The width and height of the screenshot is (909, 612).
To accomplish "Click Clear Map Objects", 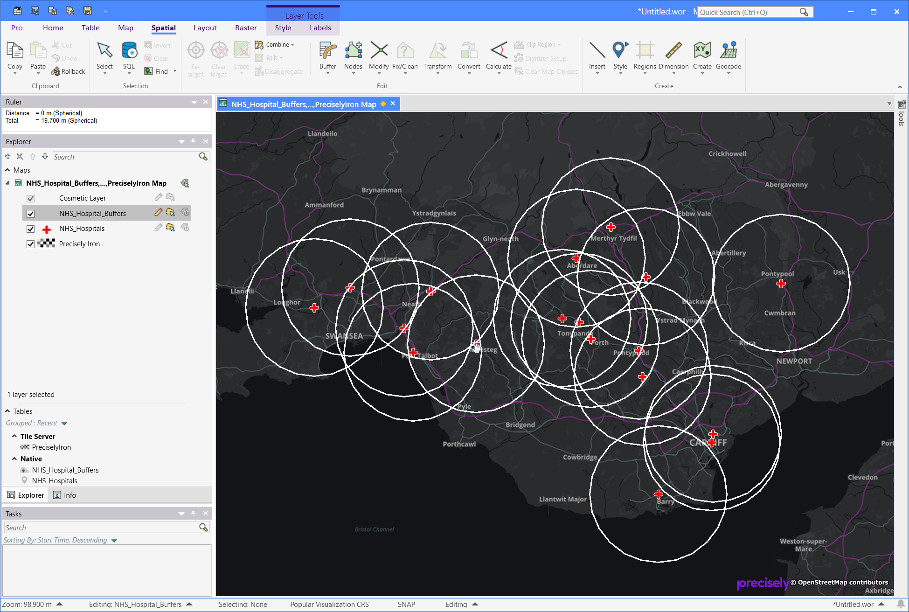I will 546,71.
